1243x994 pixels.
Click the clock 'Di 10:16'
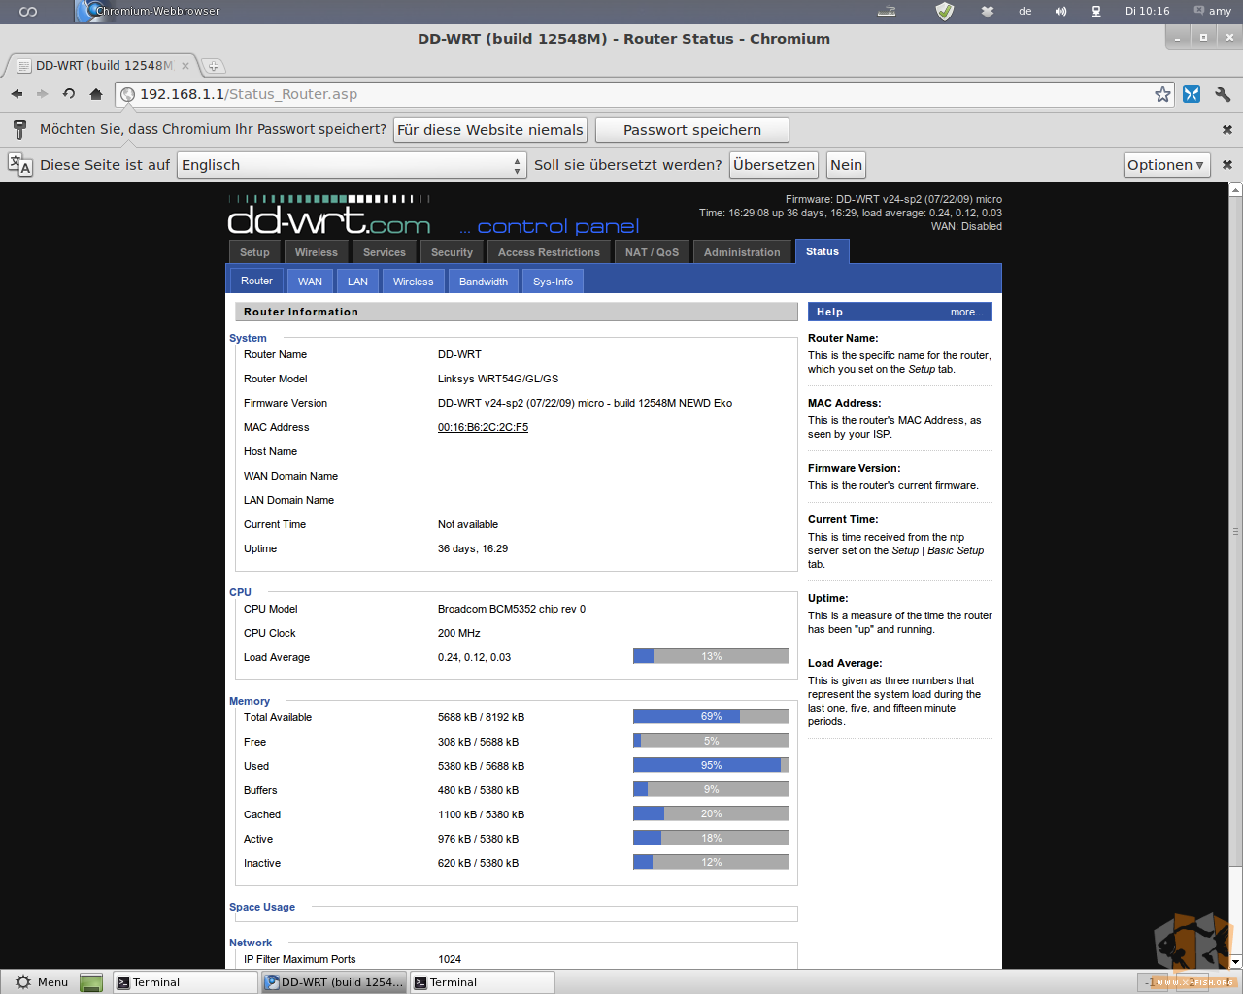pyautogui.click(x=1147, y=11)
